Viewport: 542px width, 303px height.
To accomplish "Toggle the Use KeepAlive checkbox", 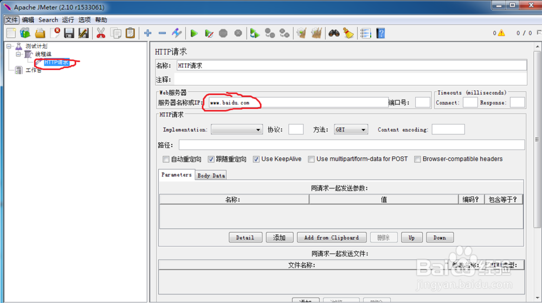I will point(256,159).
